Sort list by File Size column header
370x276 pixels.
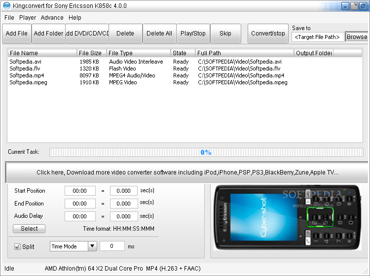[92, 53]
